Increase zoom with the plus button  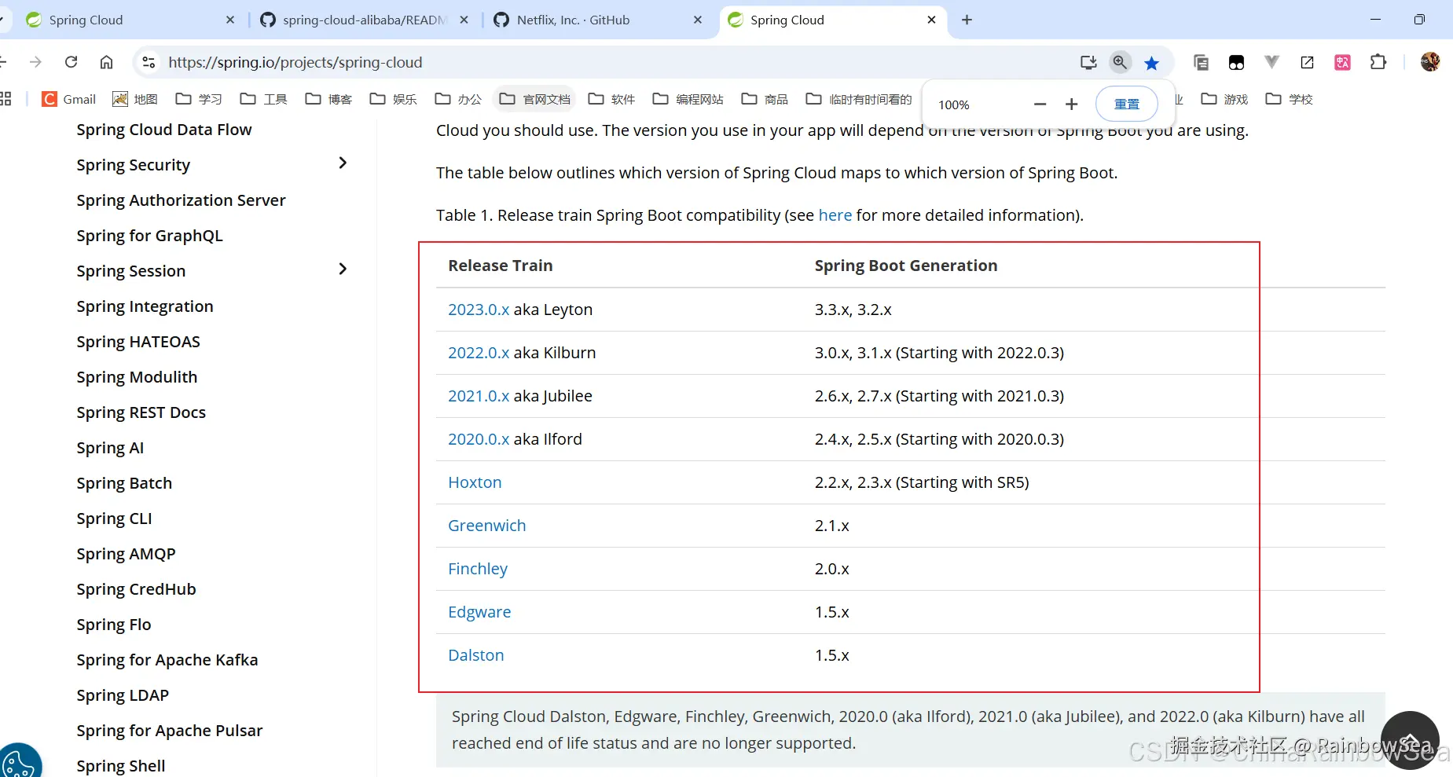1071,104
